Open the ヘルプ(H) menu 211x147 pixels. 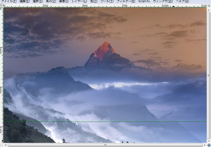pos(182,1)
